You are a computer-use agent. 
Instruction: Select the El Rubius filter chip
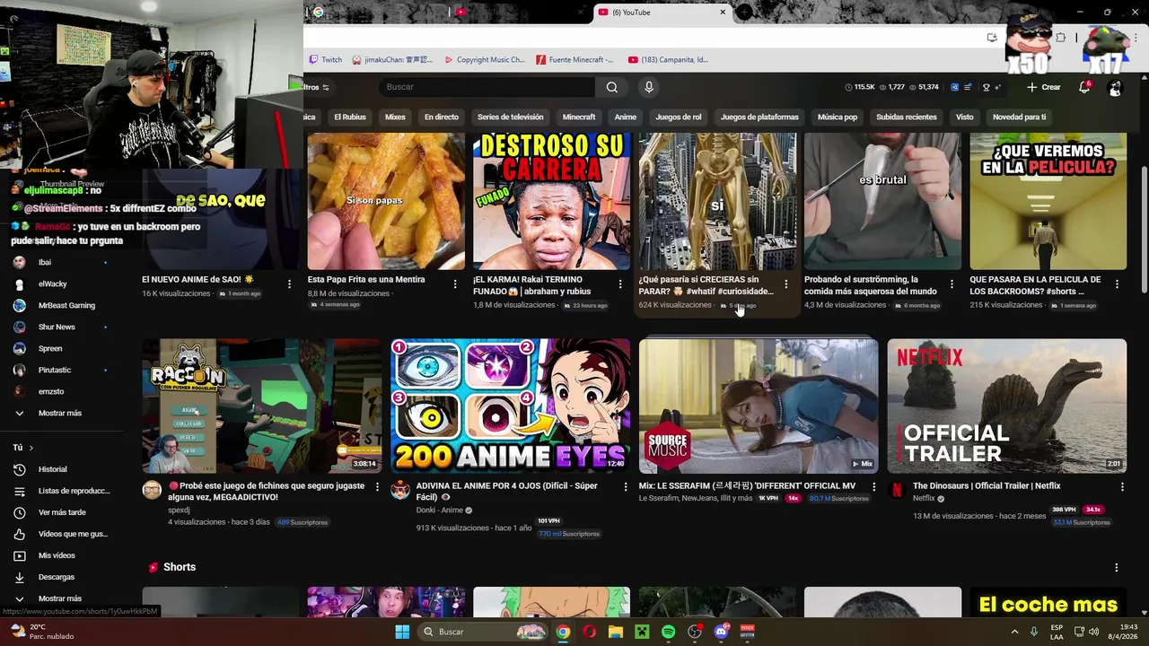point(350,117)
